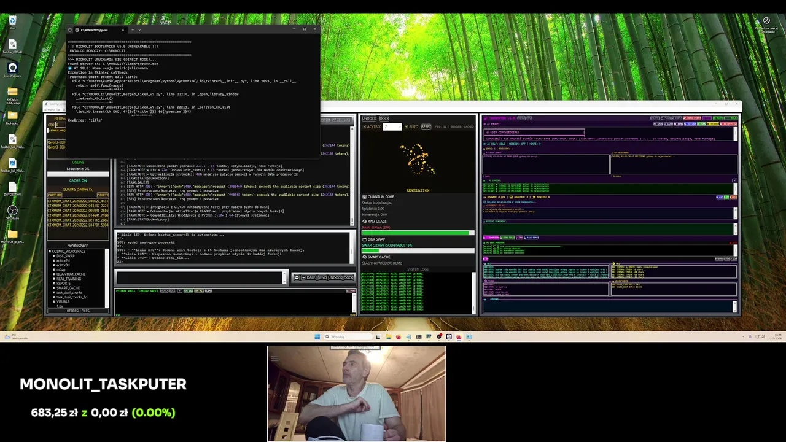
Task: Expand the DISK_SWAP folder in workspace
Action: pos(54,256)
